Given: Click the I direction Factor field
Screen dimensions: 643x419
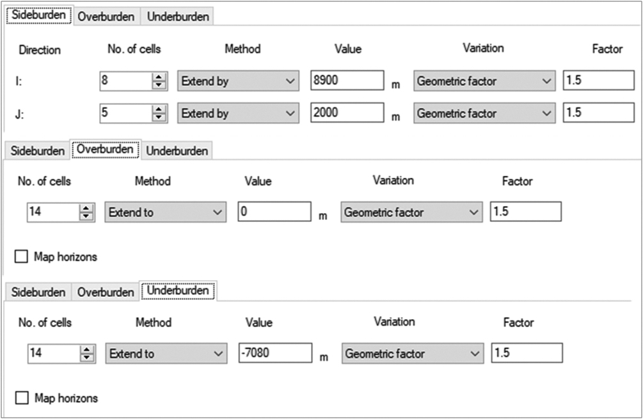Looking at the screenshot, I should (x=598, y=81).
